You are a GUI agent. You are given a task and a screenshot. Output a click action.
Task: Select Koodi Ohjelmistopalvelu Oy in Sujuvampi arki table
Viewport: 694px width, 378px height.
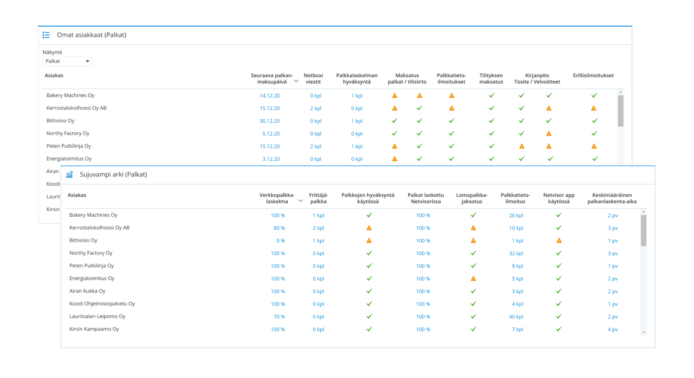[102, 304]
